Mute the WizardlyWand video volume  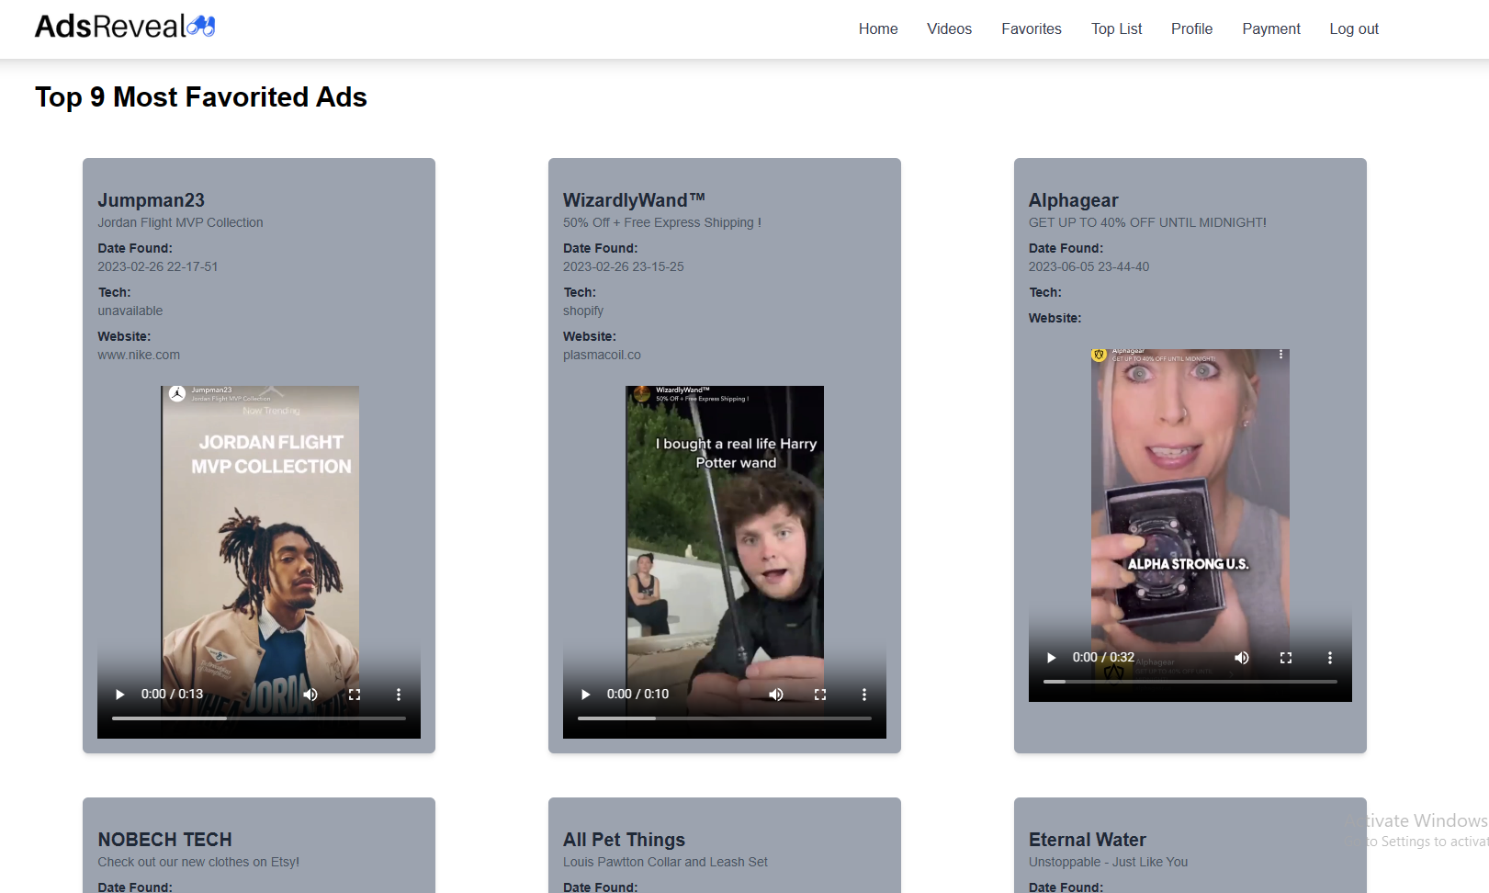pos(776,695)
